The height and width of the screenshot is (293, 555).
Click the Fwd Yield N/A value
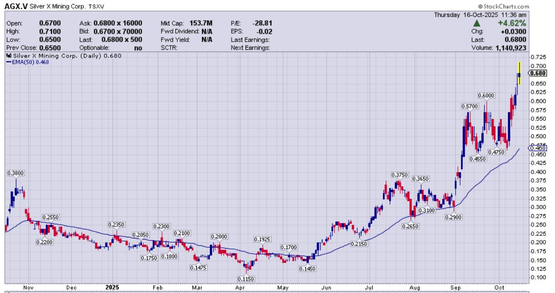pyautogui.click(x=207, y=39)
